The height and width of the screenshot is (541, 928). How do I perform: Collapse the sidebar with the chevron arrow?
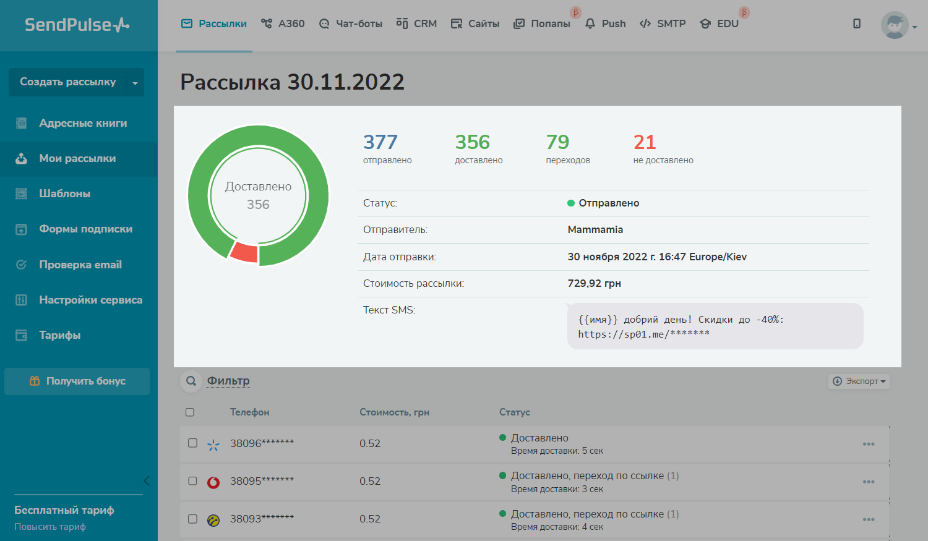[x=146, y=480]
